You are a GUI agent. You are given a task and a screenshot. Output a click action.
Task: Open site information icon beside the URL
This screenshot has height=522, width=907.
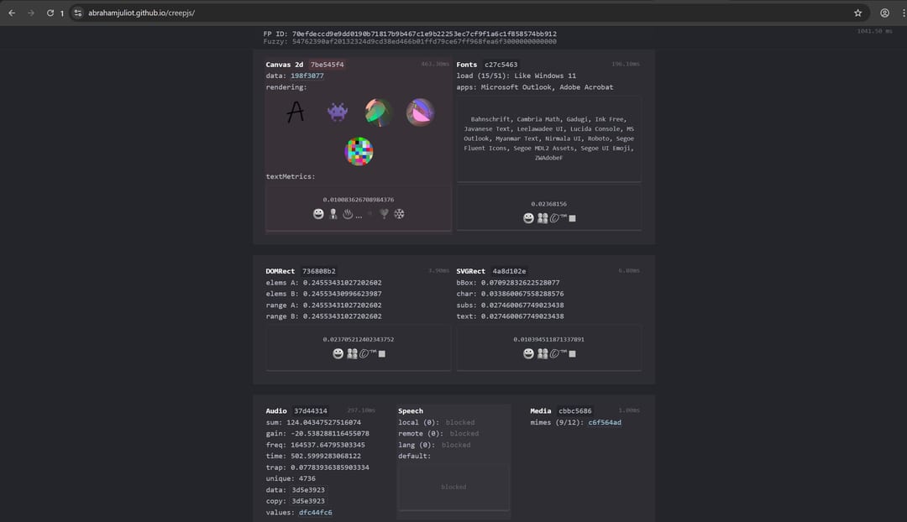[x=77, y=13]
